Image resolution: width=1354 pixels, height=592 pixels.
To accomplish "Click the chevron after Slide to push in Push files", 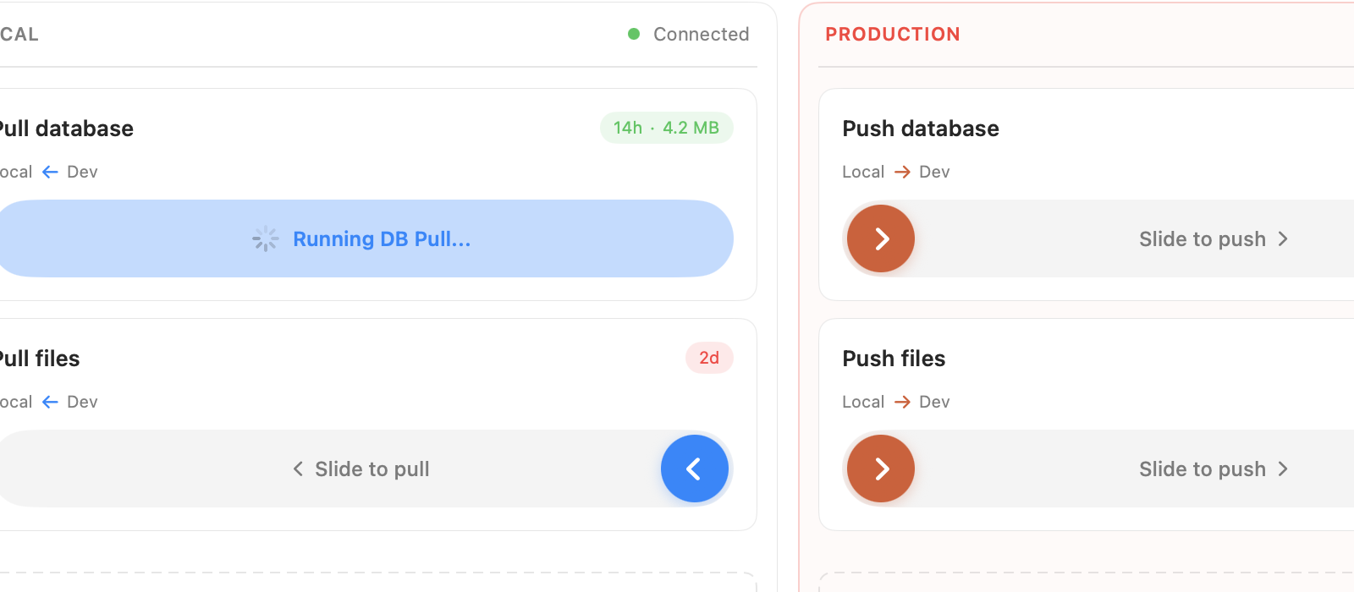I will [x=1283, y=469].
